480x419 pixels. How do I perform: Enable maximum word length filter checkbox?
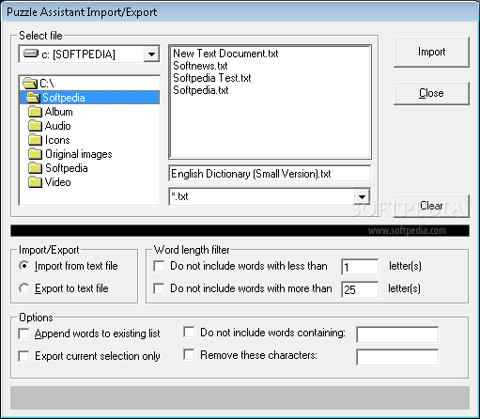[x=159, y=288]
